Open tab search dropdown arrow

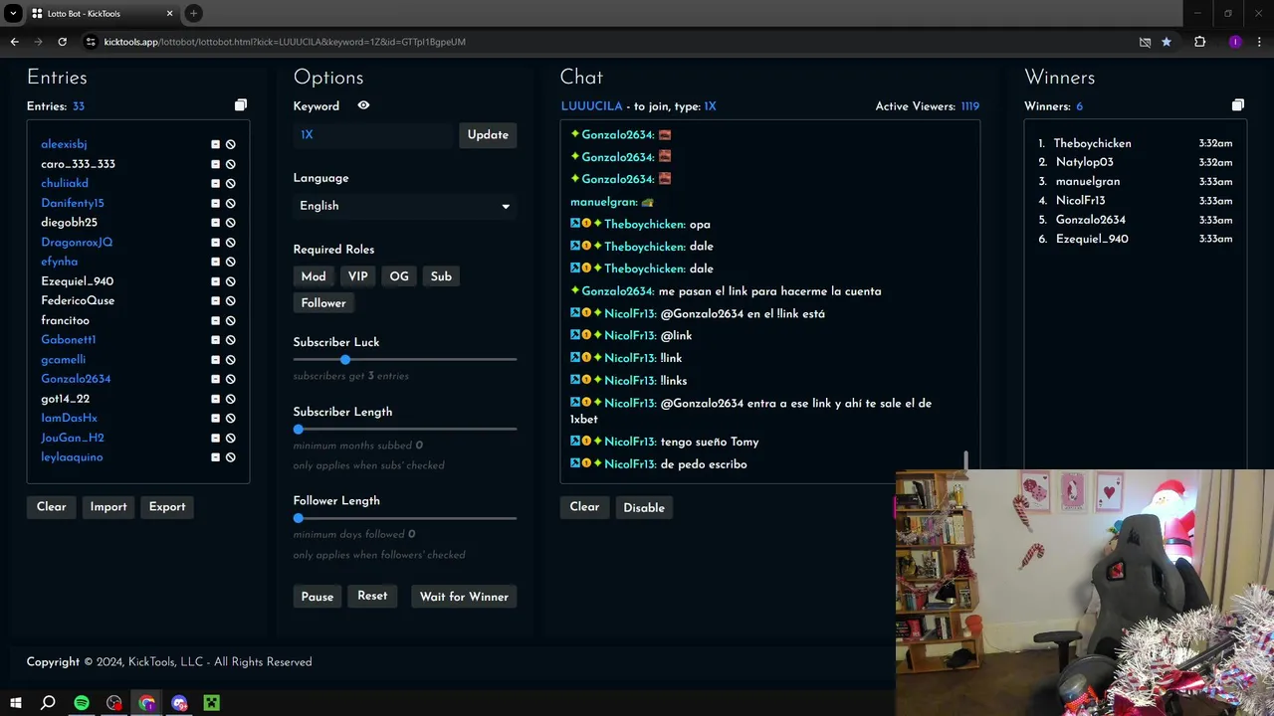(13, 13)
